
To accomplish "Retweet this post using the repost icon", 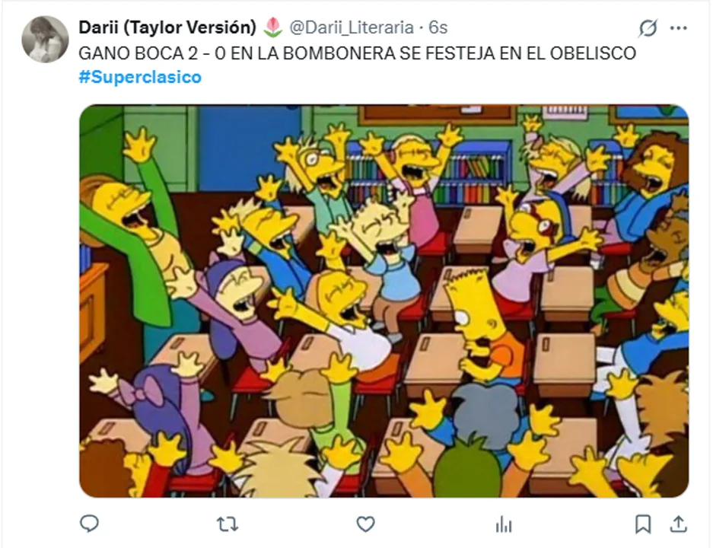I will [228, 524].
